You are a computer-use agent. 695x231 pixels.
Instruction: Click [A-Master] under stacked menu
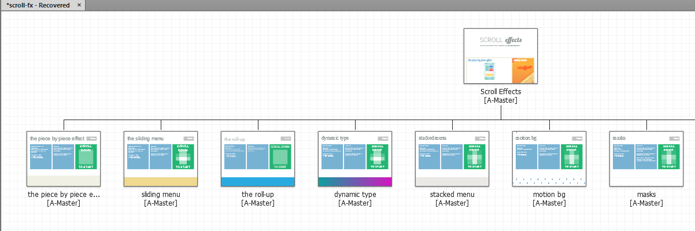[x=452, y=203]
